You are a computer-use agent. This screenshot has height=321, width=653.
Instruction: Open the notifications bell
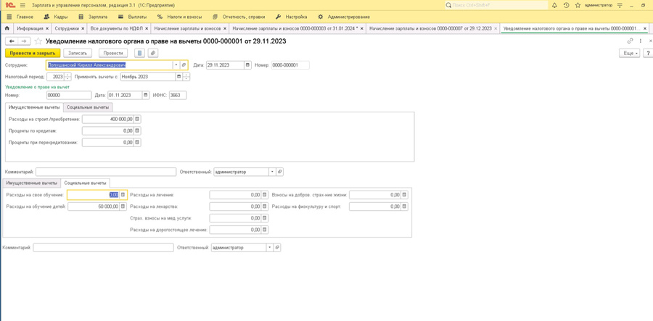coord(554,5)
